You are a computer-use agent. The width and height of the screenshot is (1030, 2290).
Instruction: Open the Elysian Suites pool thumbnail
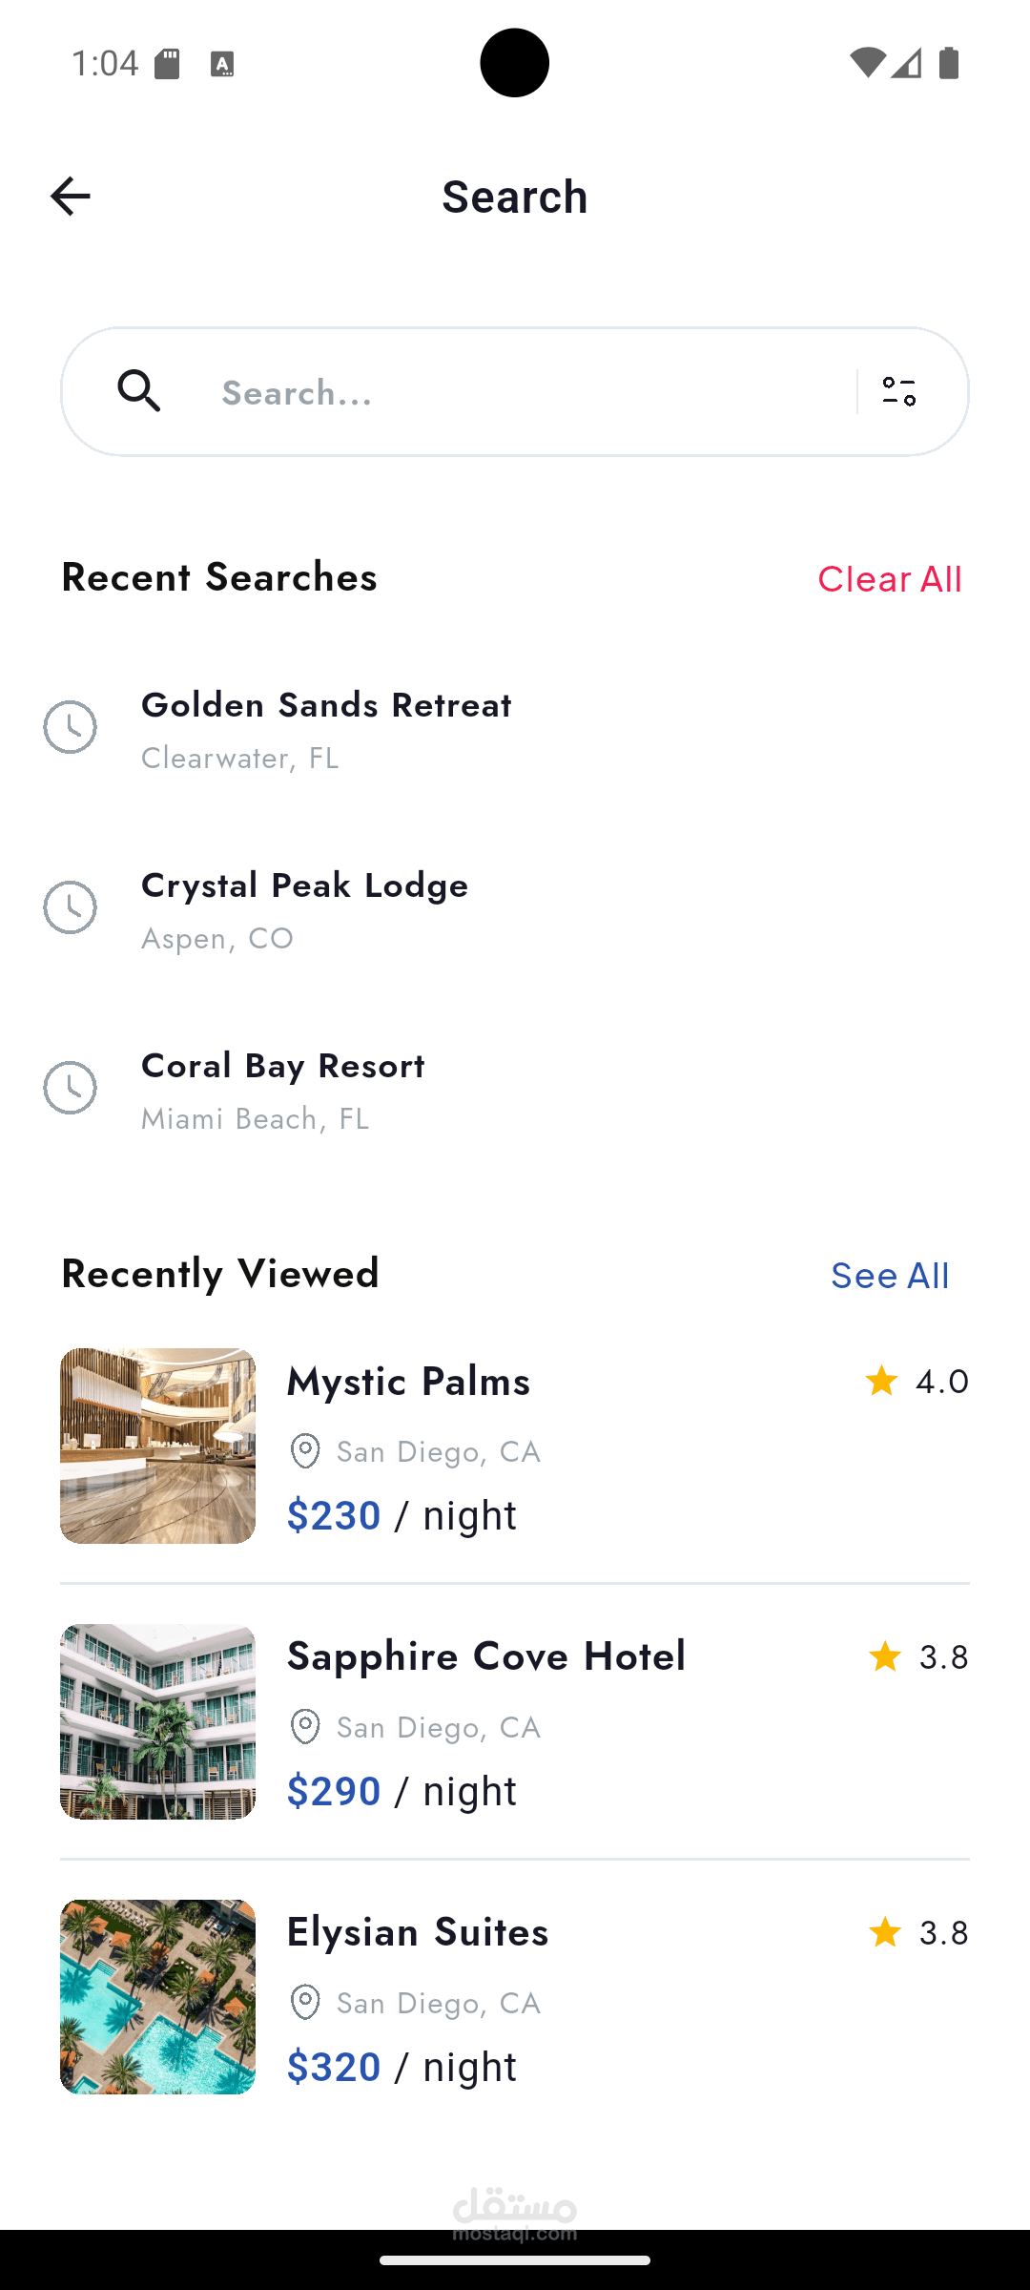[x=157, y=1997]
